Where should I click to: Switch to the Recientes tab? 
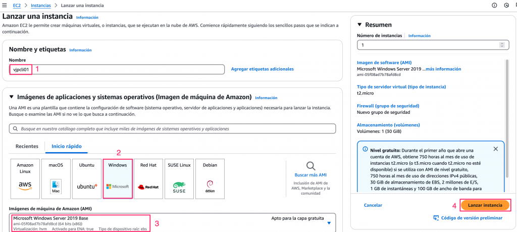(27, 146)
